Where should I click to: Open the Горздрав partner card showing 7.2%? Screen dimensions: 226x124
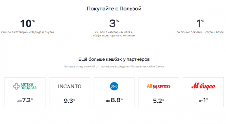click(25, 92)
